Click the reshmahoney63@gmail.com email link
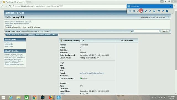 pos(92,73)
